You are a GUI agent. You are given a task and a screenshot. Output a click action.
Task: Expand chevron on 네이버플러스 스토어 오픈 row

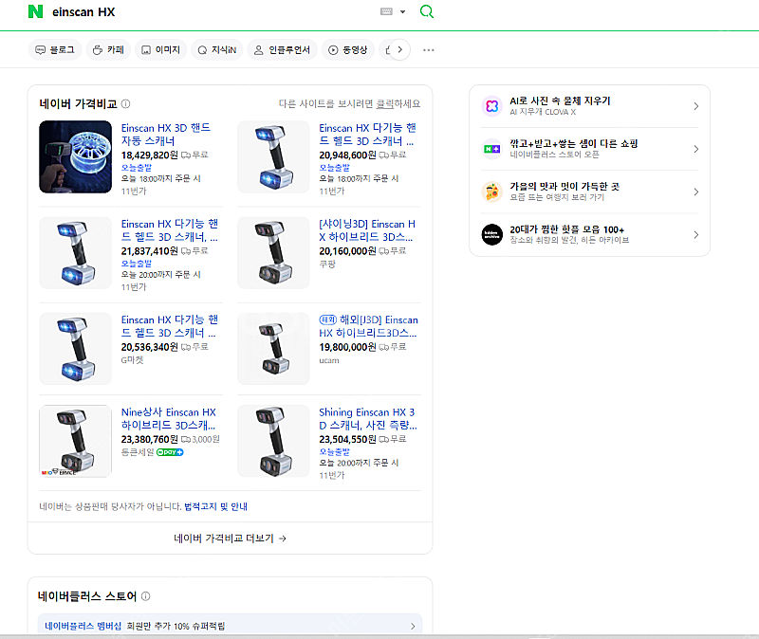pyautogui.click(x=696, y=149)
